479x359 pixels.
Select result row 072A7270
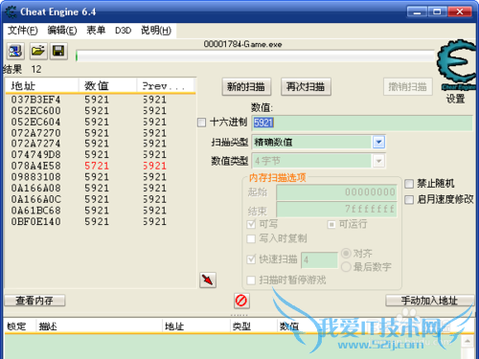click(x=101, y=133)
